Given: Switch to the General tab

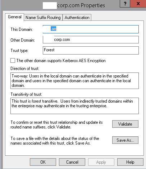Looking at the screenshot, I should [15, 17].
